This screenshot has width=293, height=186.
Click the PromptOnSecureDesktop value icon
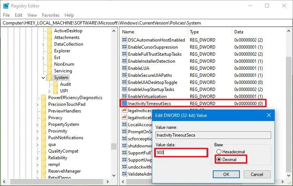(x=124, y=131)
